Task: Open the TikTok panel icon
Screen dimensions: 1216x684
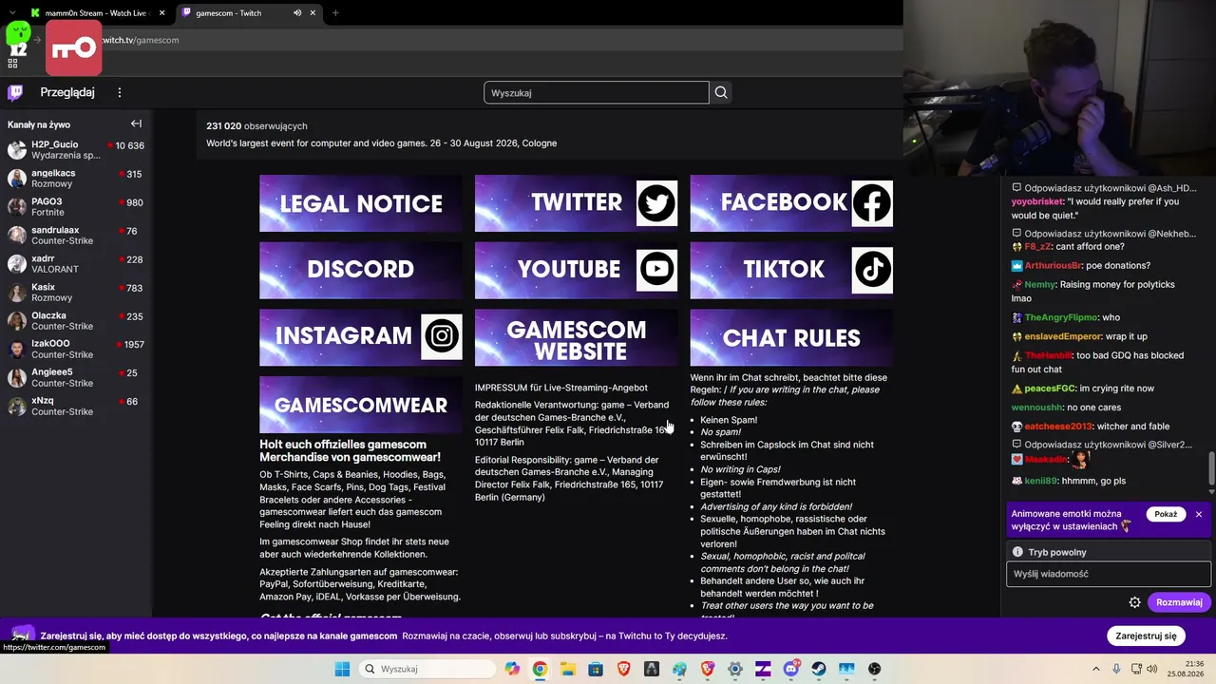Action: 872,270
